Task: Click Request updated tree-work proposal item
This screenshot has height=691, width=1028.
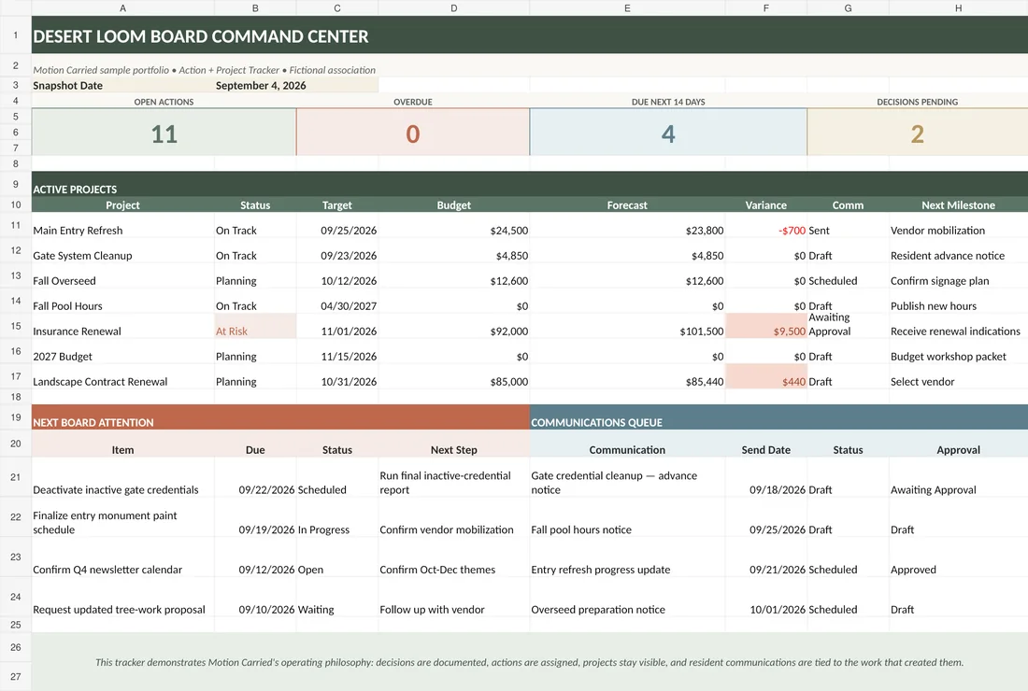Action: point(122,597)
